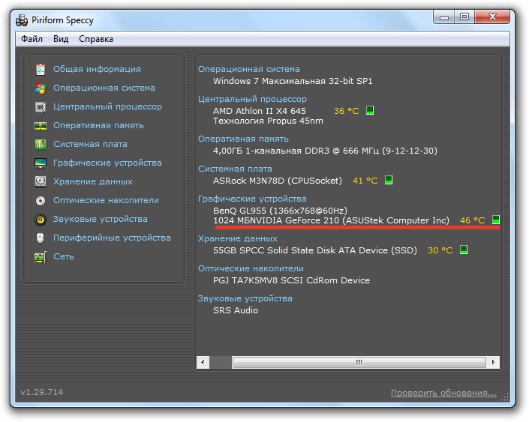The width and height of the screenshot is (529, 422).
Task: Open the Системная плата board icon
Action: [41, 145]
